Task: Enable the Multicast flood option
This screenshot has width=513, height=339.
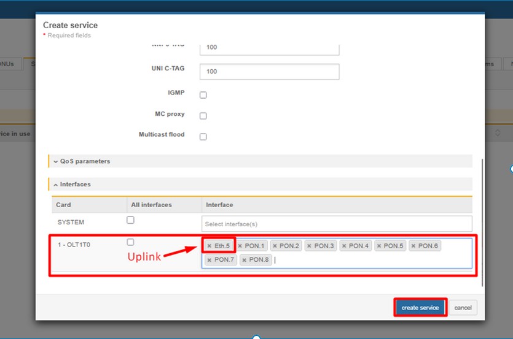Action: click(203, 137)
